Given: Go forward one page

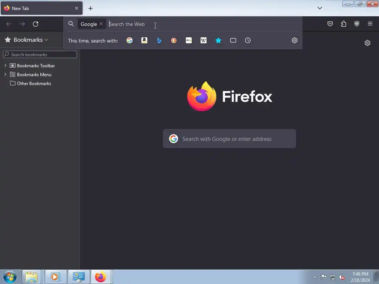Looking at the screenshot, I should pyautogui.click(x=22, y=24).
